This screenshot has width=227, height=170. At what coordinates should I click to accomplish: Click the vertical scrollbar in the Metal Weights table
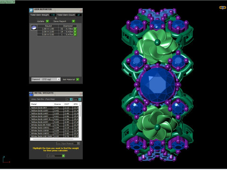click(x=80, y=111)
